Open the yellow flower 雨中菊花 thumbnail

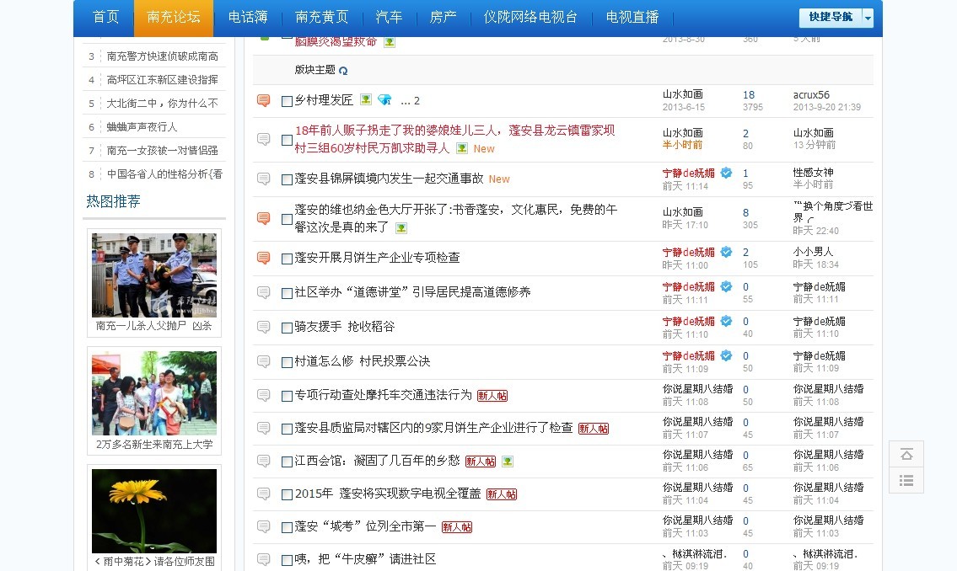(x=154, y=510)
